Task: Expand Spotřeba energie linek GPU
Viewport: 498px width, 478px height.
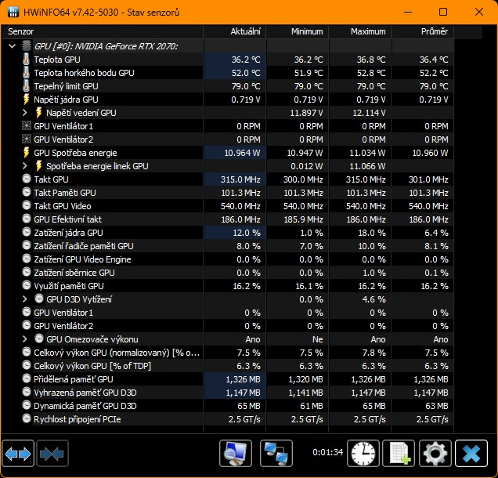Action: click(25, 165)
